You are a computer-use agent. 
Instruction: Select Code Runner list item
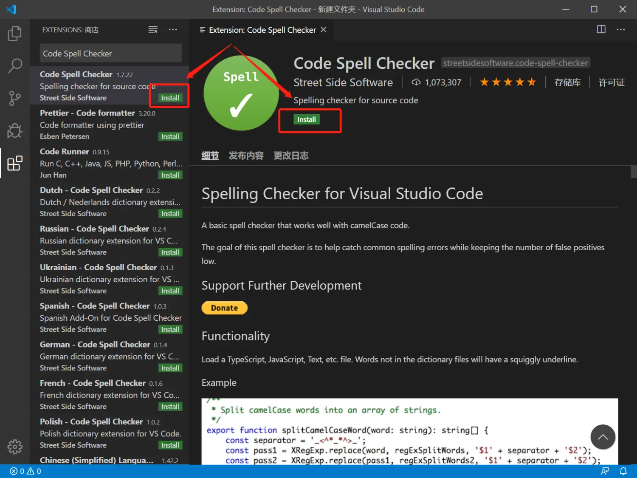click(110, 163)
